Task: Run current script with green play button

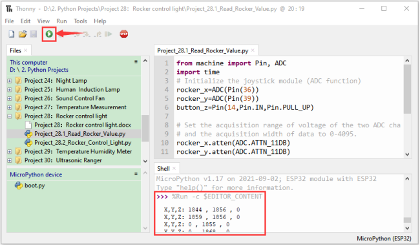Action: 49,34
